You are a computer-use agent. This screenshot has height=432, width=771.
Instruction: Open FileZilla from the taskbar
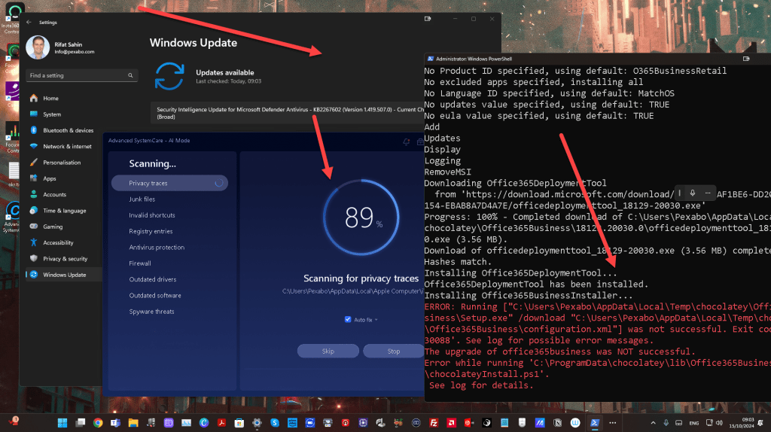pos(434,423)
